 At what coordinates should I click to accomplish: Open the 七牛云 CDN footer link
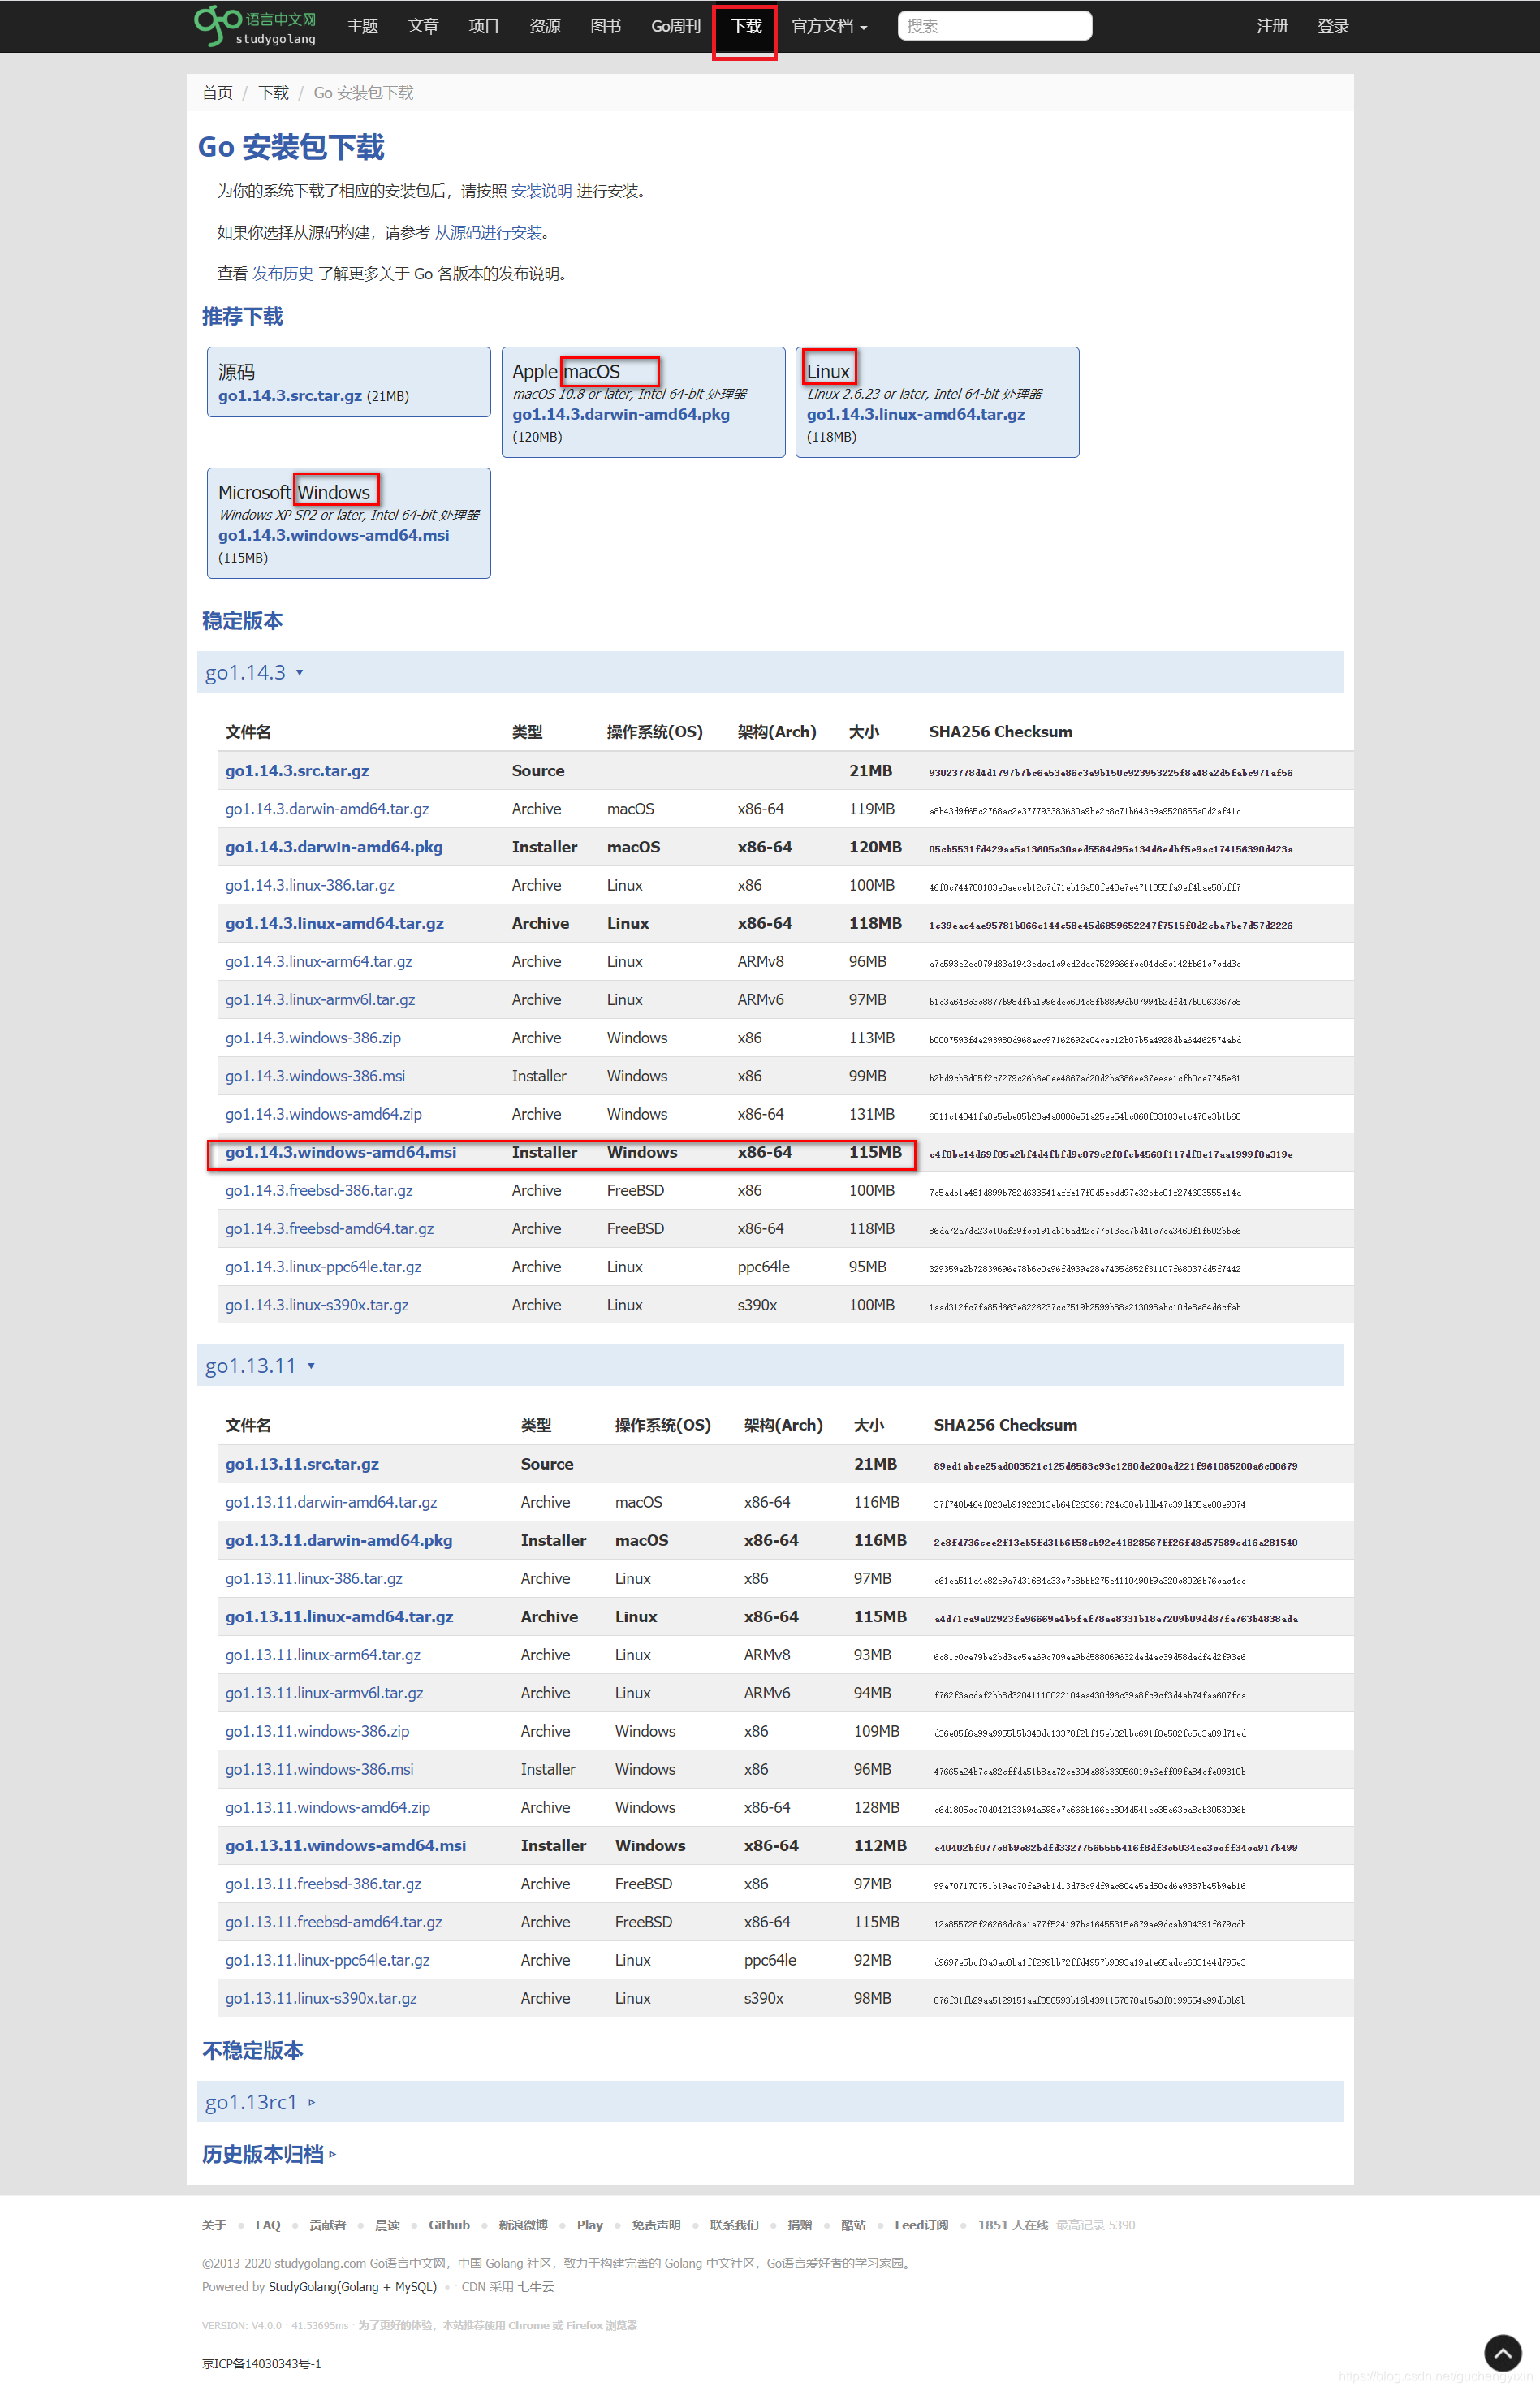[x=535, y=2286]
